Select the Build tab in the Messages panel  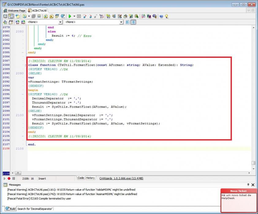[x=10, y=209]
